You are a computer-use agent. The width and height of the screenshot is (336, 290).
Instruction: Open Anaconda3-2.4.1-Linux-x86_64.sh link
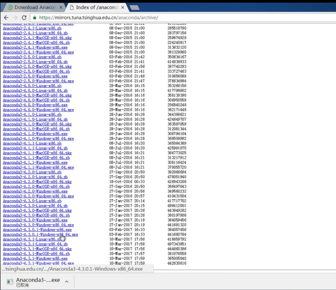coord(35,33)
